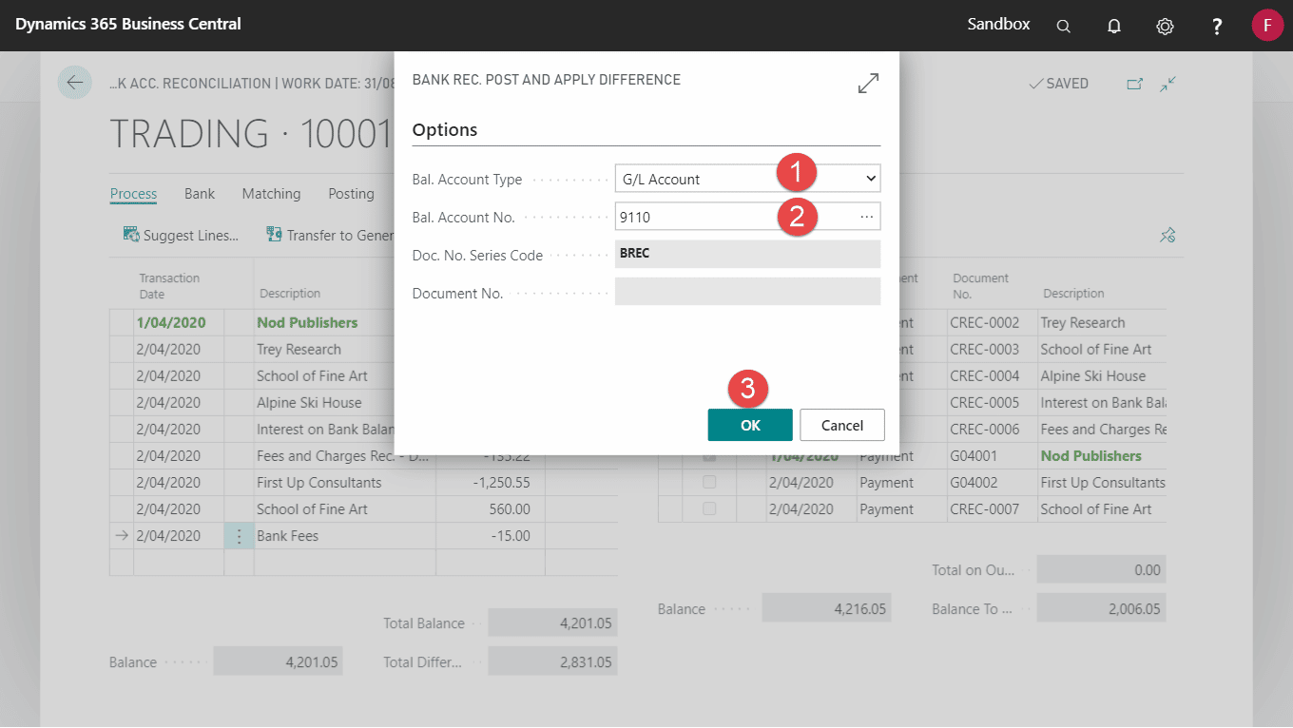Click the Suggest Lines icon

point(131,235)
